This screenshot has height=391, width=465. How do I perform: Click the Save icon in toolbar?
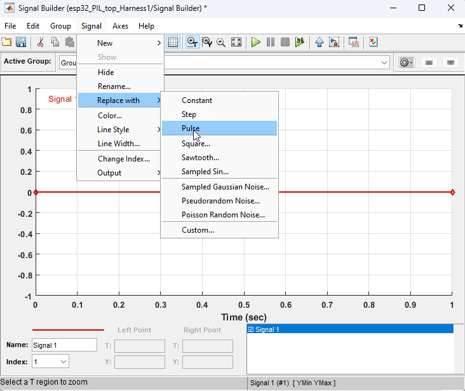tap(21, 43)
